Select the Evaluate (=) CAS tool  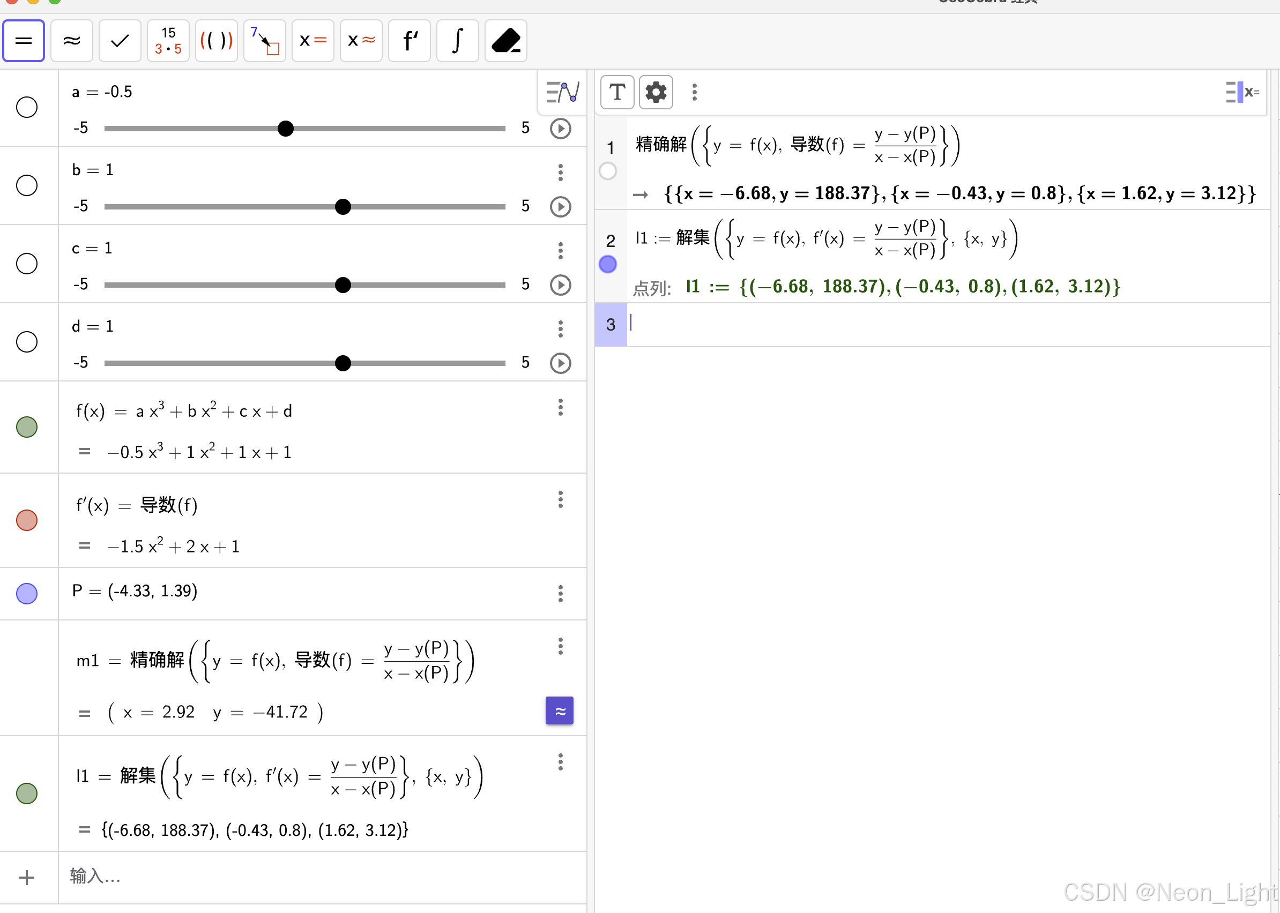pos(24,41)
